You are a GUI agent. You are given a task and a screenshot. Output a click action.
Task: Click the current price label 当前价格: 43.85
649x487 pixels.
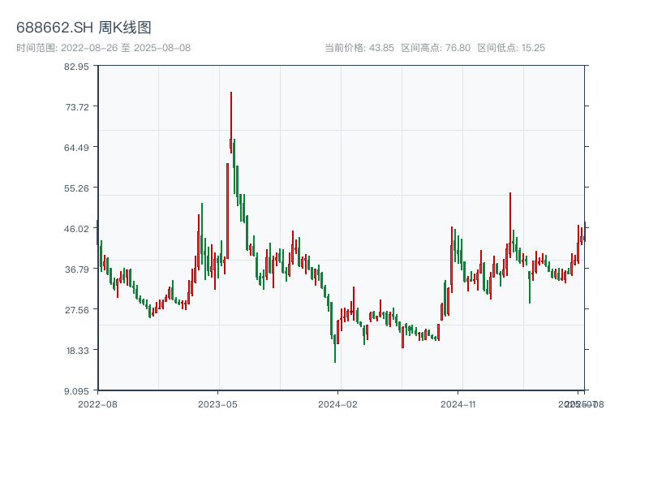pyautogui.click(x=359, y=48)
